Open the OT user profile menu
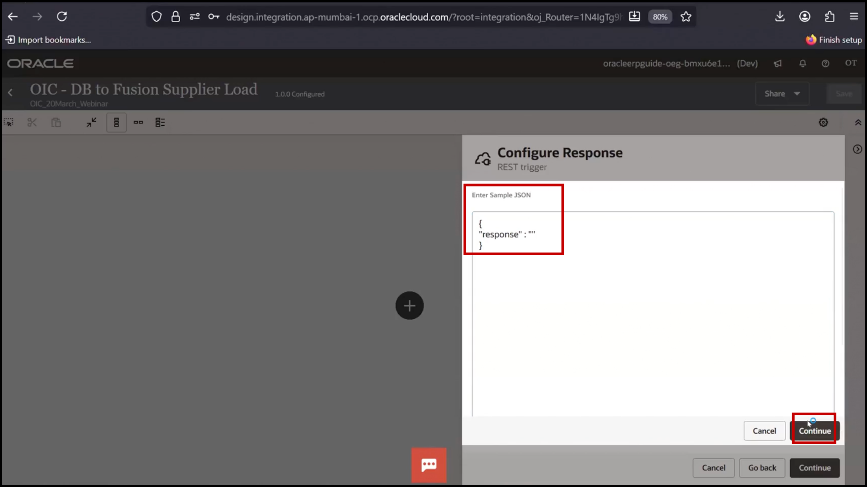867x487 pixels. [x=851, y=63]
